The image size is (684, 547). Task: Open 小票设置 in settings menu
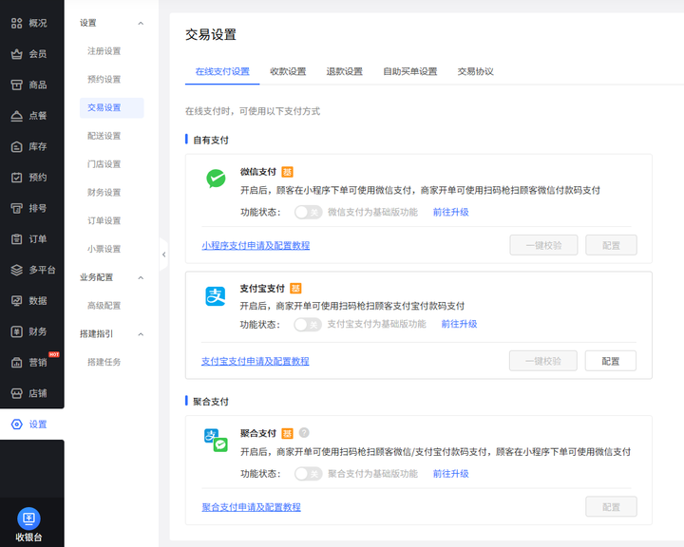[104, 249]
